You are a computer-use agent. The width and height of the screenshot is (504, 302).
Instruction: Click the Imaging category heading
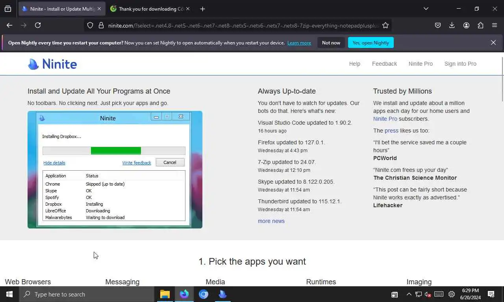[419, 282]
